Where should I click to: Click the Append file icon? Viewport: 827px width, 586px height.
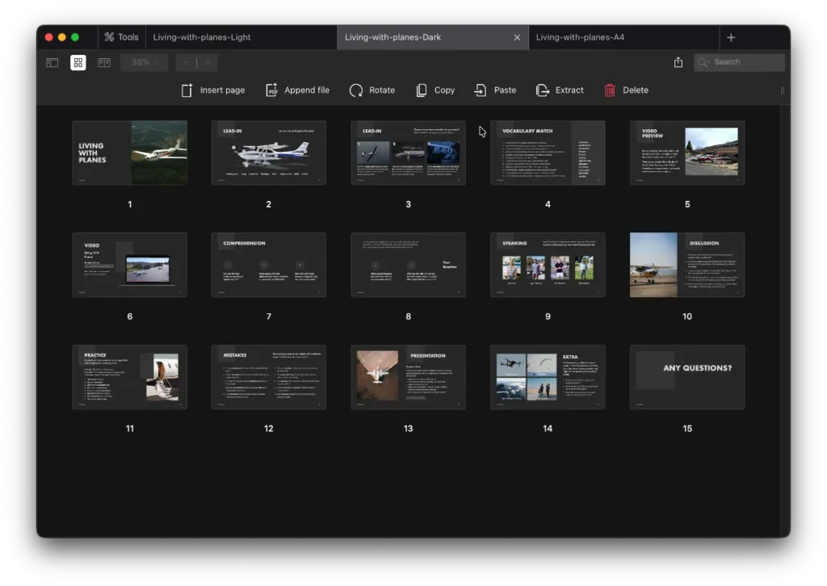point(272,90)
